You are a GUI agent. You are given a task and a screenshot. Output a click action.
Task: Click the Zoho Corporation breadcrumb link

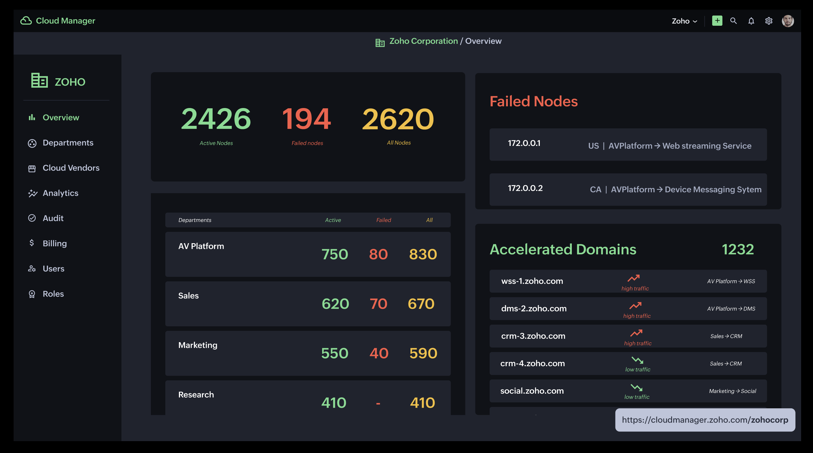(423, 41)
